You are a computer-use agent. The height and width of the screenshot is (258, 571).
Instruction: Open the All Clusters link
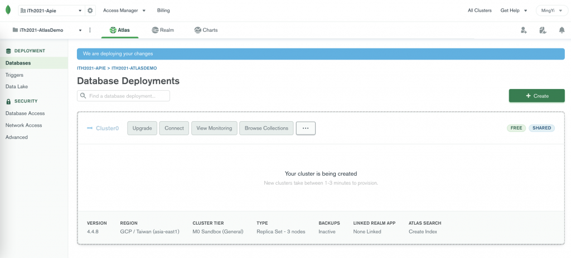[x=480, y=11]
